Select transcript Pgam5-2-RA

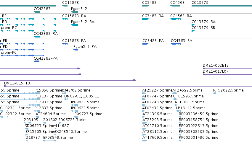pyautogui.click(x=83, y=22)
